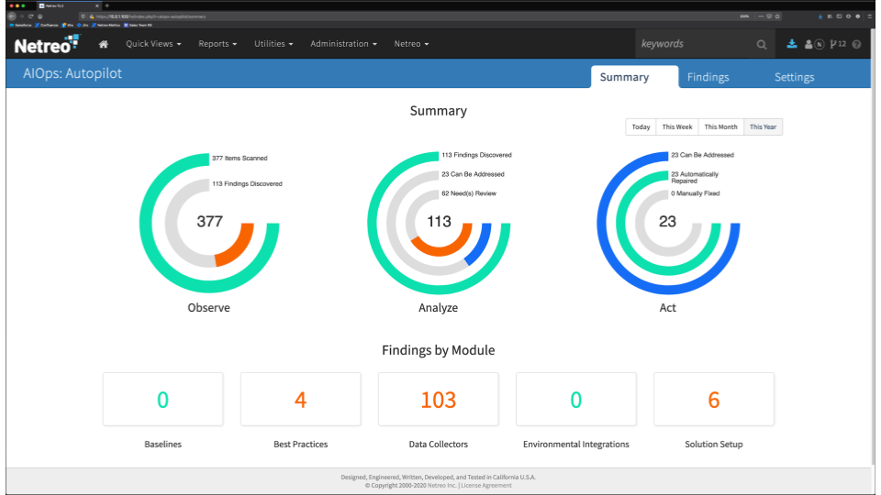Click the blue download icon in the header
The width and height of the screenshot is (881, 495).
coord(792,44)
